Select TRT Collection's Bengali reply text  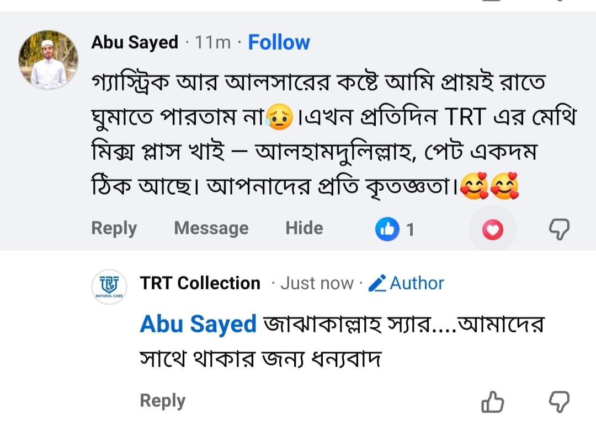342,342
